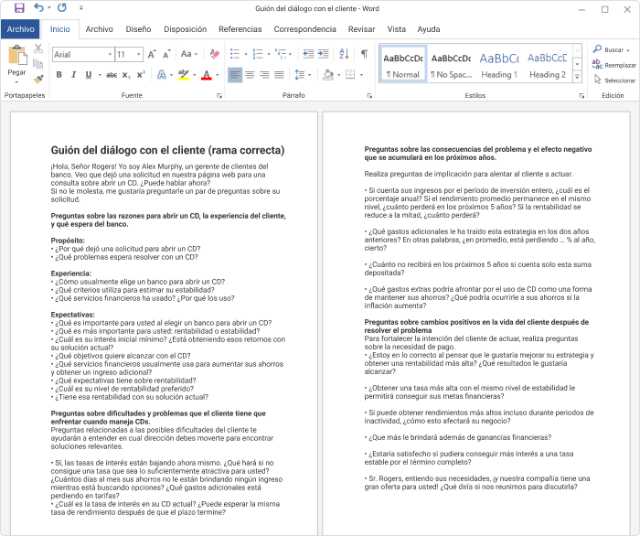Apply yellow text highlight color
The height and width of the screenshot is (536, 640).
[184, 75]
